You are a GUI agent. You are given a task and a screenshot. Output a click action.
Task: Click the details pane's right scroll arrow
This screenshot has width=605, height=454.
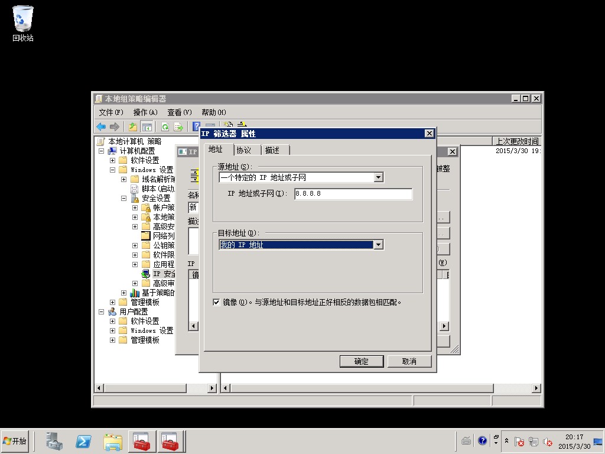point(536,388)
